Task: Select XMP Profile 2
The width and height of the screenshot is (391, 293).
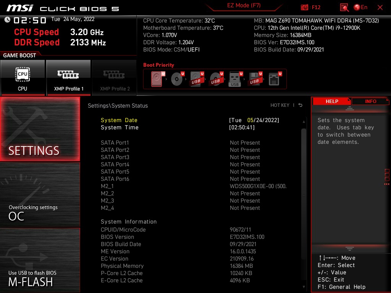Action: click(x=115, y=77)
